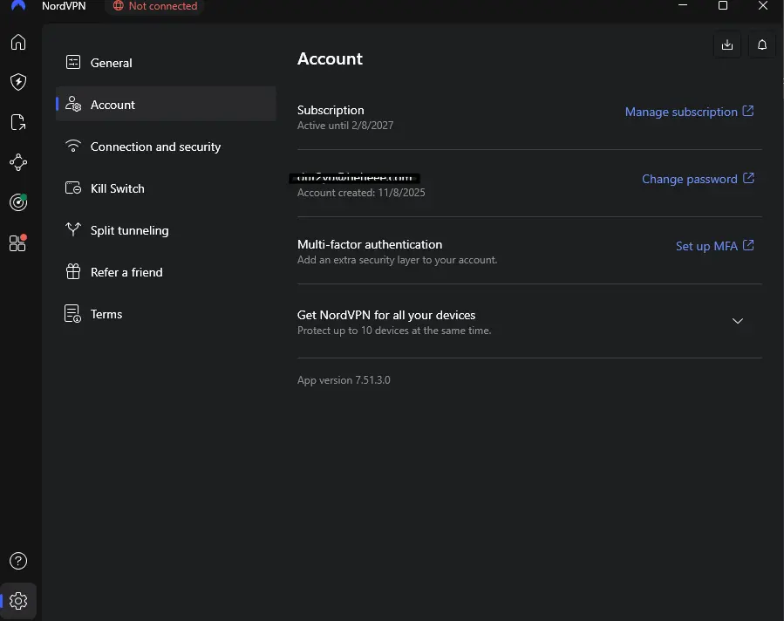The height and width of the screenshot is (621, 784).
Task: Open the notifications bell icon
Action: (761, 45)
